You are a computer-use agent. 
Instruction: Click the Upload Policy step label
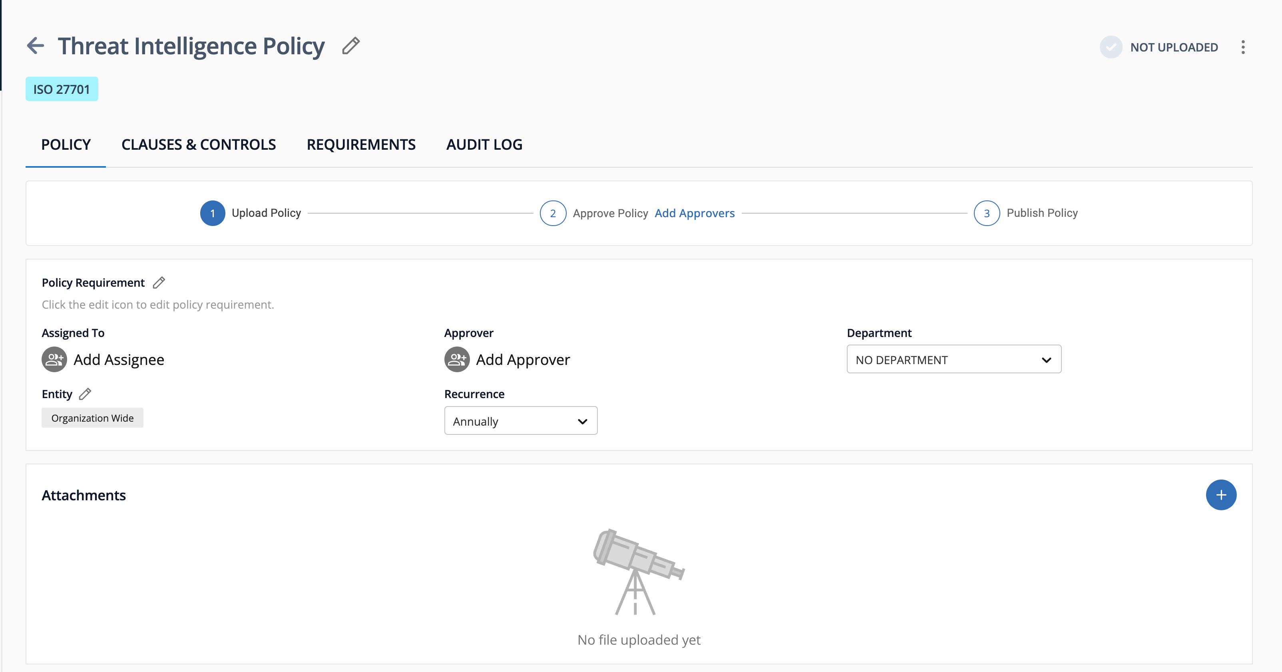(x=266, y=213)
